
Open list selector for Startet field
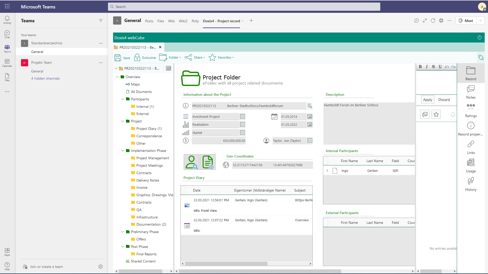242,133
